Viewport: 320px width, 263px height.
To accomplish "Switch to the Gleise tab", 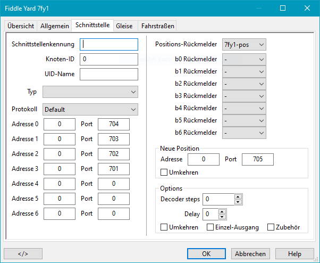I will (x=124, y=26).
